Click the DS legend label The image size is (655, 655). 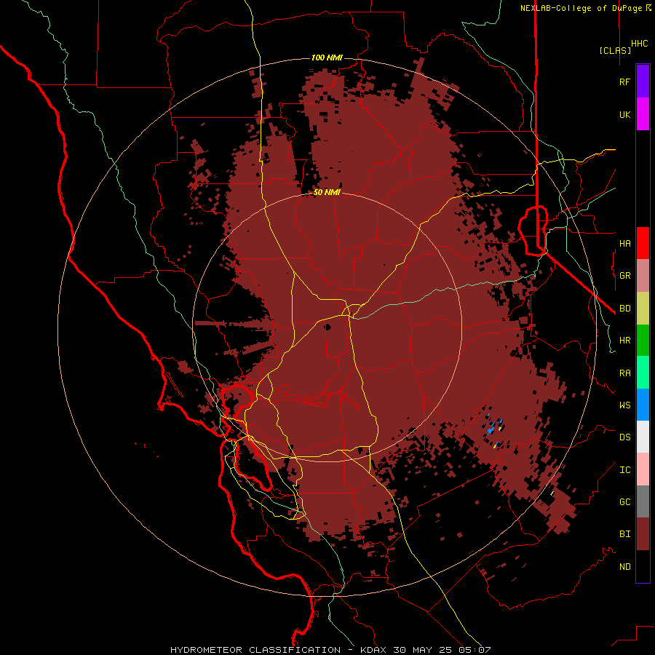(624, 437)
